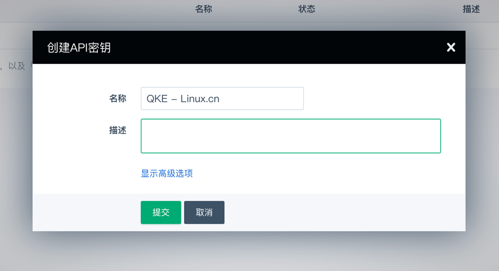Sort by the 名称 column header
Image resolution: width=499 pixels, height=271 pixels.
pos(204,9)
